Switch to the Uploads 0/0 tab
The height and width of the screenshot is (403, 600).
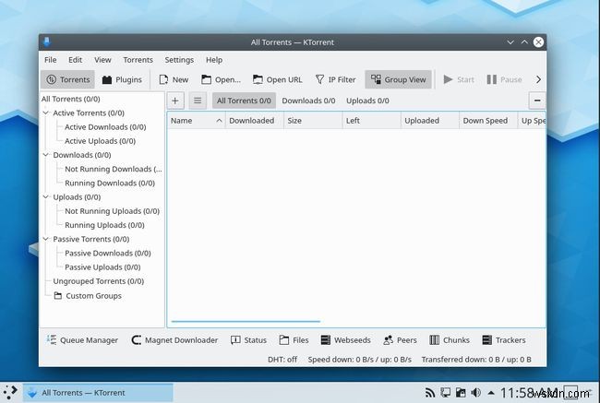click(367, 101)
